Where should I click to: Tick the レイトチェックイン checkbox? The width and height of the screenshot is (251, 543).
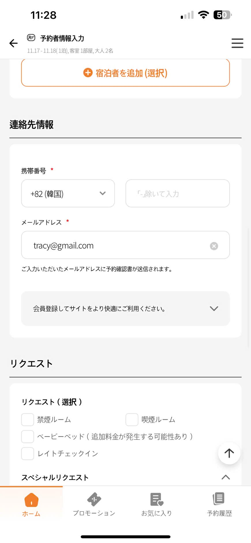tap(28, 454)
